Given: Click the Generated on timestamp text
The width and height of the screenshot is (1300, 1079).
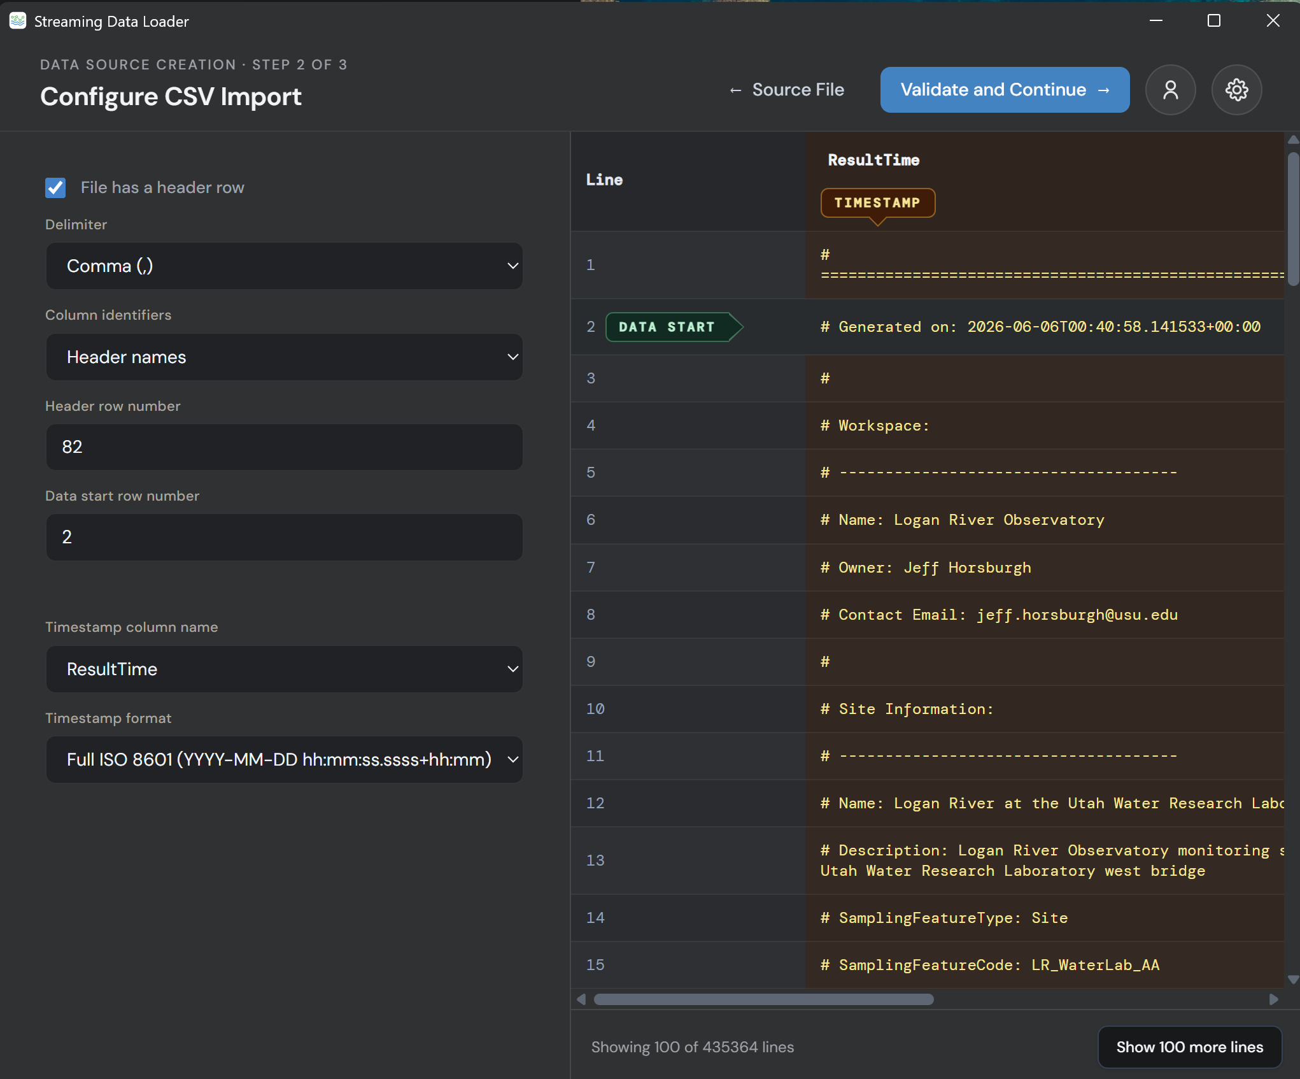Looking at the screenshot, I should 1040,327.
